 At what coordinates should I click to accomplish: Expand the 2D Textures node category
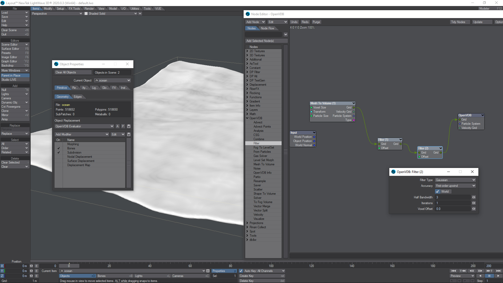point(247,51)
